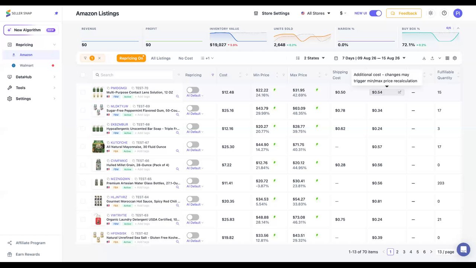This screenshot has height=268, width=476.
Task: Switch to the All Listings tab
Action: (161, 58)
